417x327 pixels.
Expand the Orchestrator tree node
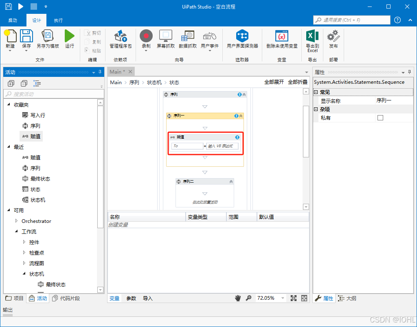point(16,221)
